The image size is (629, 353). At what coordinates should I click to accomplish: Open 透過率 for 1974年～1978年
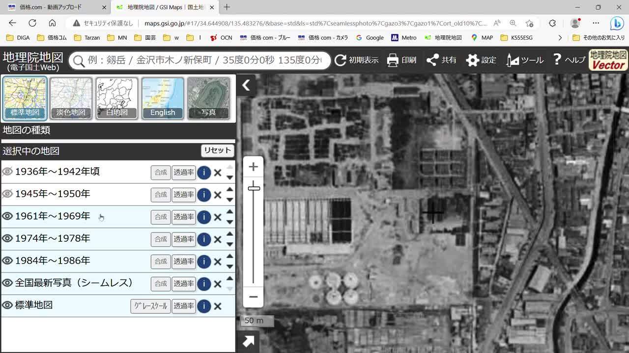[x=183, y=239]
